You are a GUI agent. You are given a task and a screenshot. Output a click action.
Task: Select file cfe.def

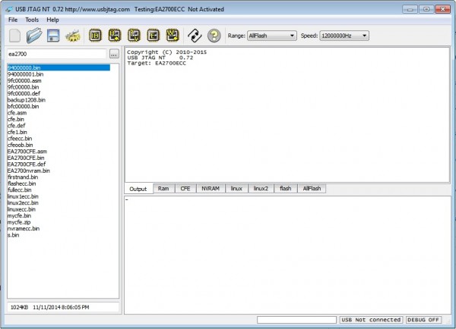pyautogui.click(x=17, y=126)
